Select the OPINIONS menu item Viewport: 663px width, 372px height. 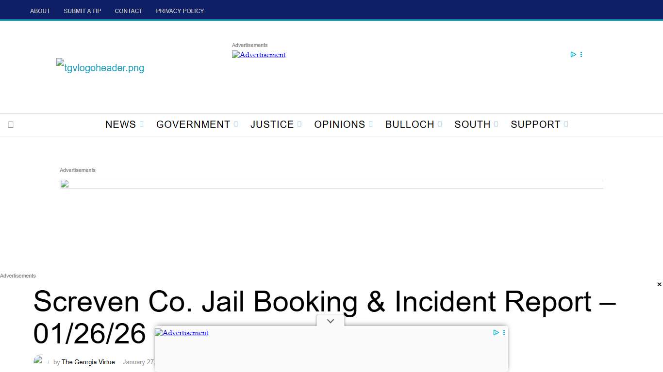click(x=339, y=124)
